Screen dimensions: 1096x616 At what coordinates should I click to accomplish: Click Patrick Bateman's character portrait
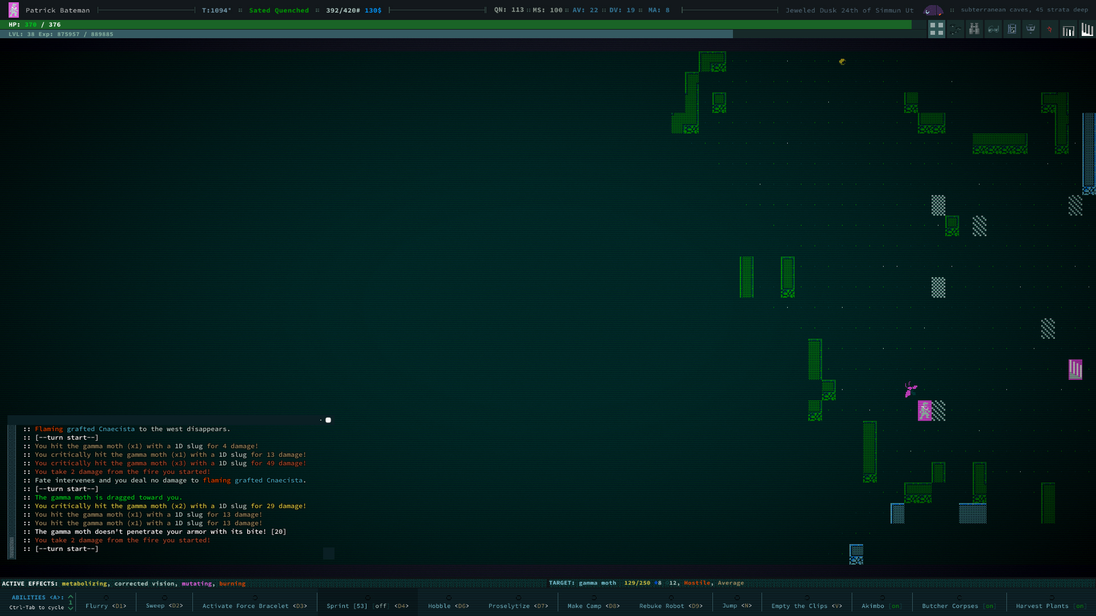click(x=14, y=10)
